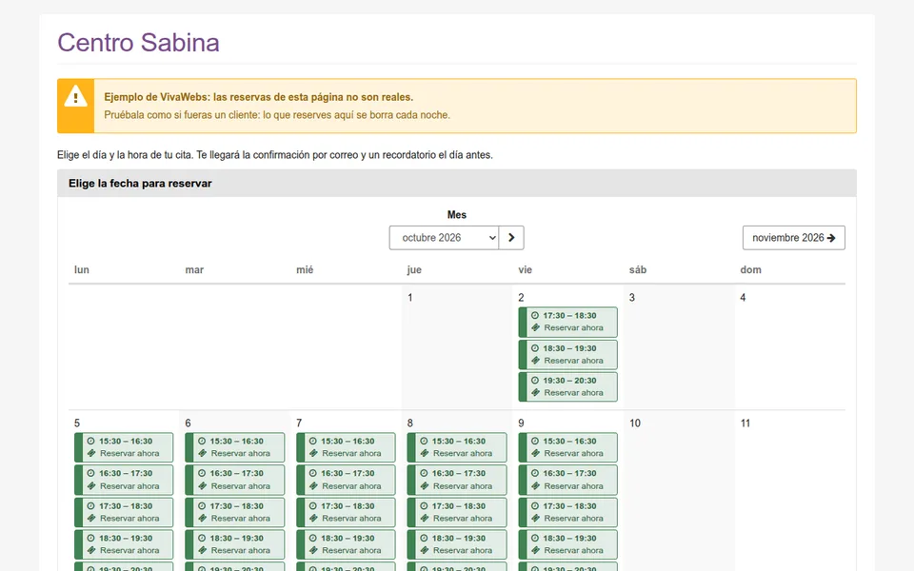The image size is (914, 571).
Task: Click day number 4 in the calendar
Action: 743,298
